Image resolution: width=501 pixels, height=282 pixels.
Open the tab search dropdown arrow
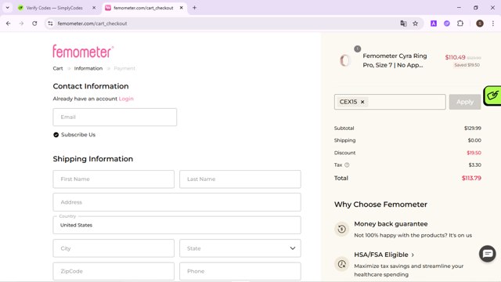tap(8, 8)
